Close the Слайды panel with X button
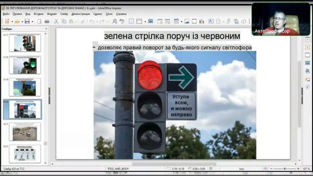This screenshot has height=176, width=313. click(46, 29)
